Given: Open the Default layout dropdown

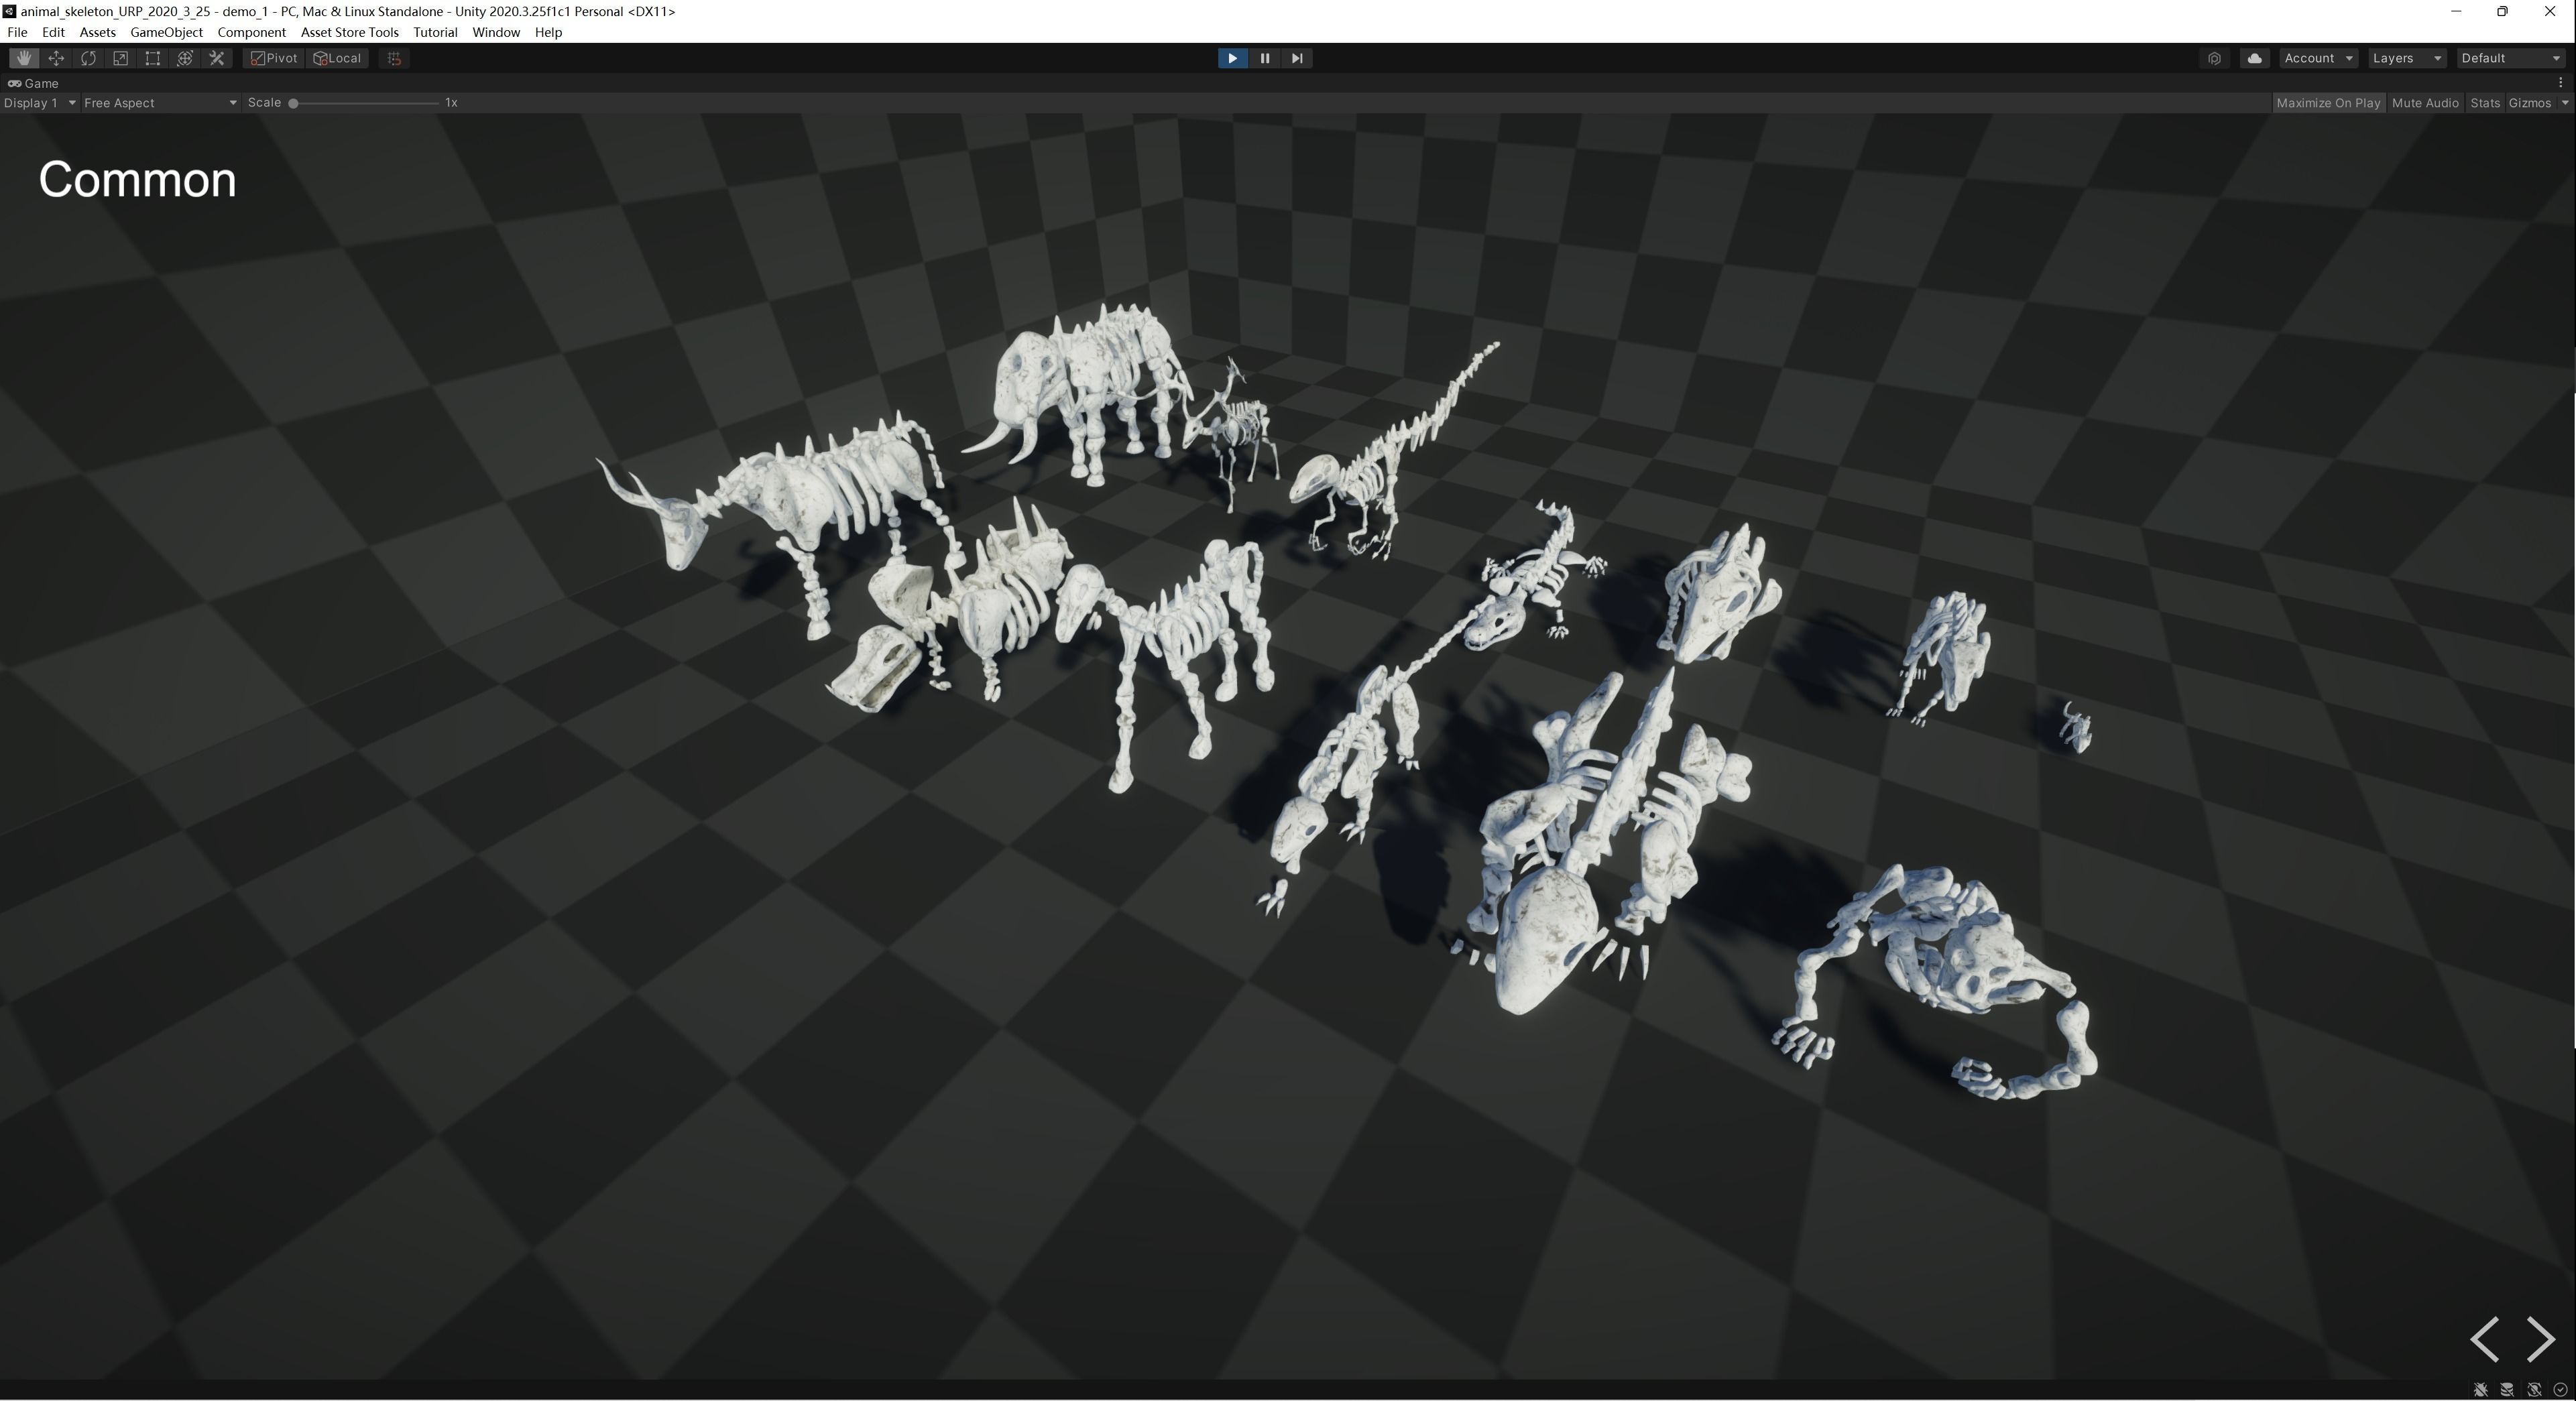Looking at the screenshot, I should [2511, 58].
